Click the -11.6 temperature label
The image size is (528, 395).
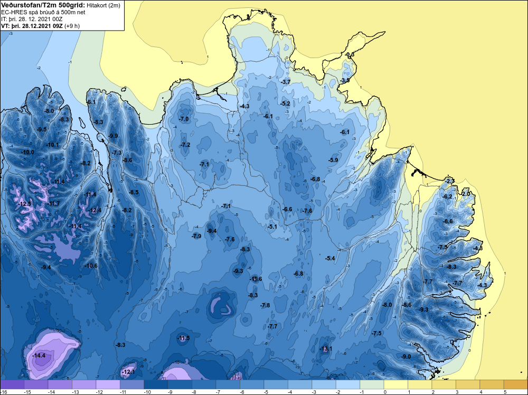click(x=256, y=279)
